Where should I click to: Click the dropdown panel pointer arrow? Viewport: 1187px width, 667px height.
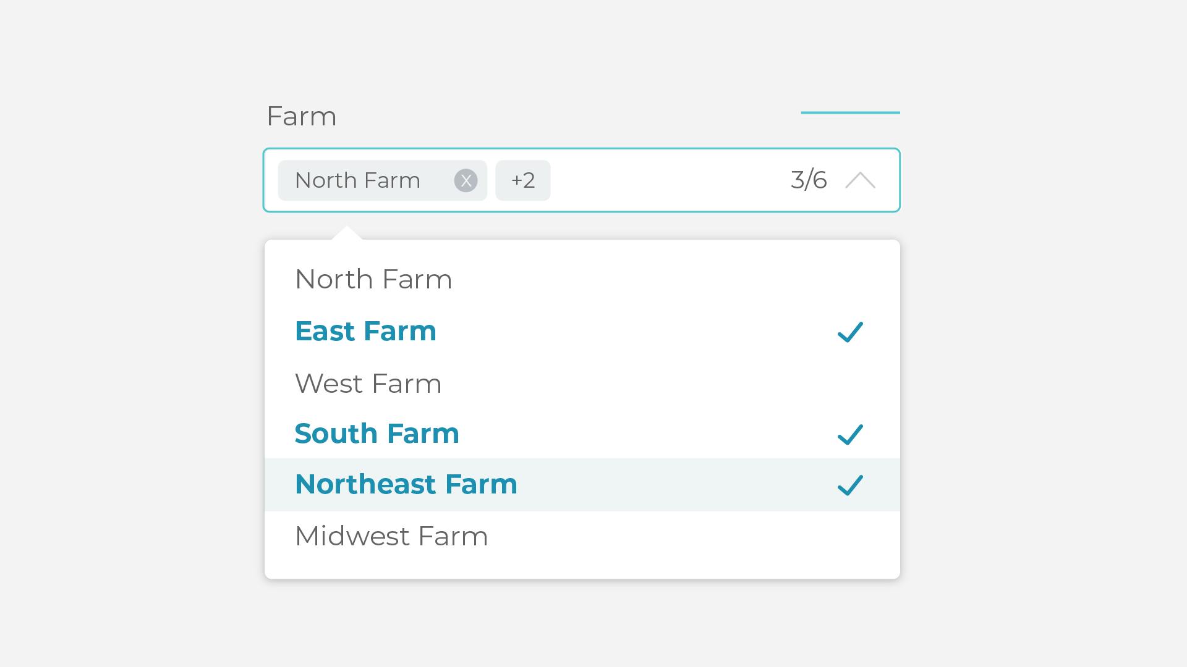click(x=347, y=233)
